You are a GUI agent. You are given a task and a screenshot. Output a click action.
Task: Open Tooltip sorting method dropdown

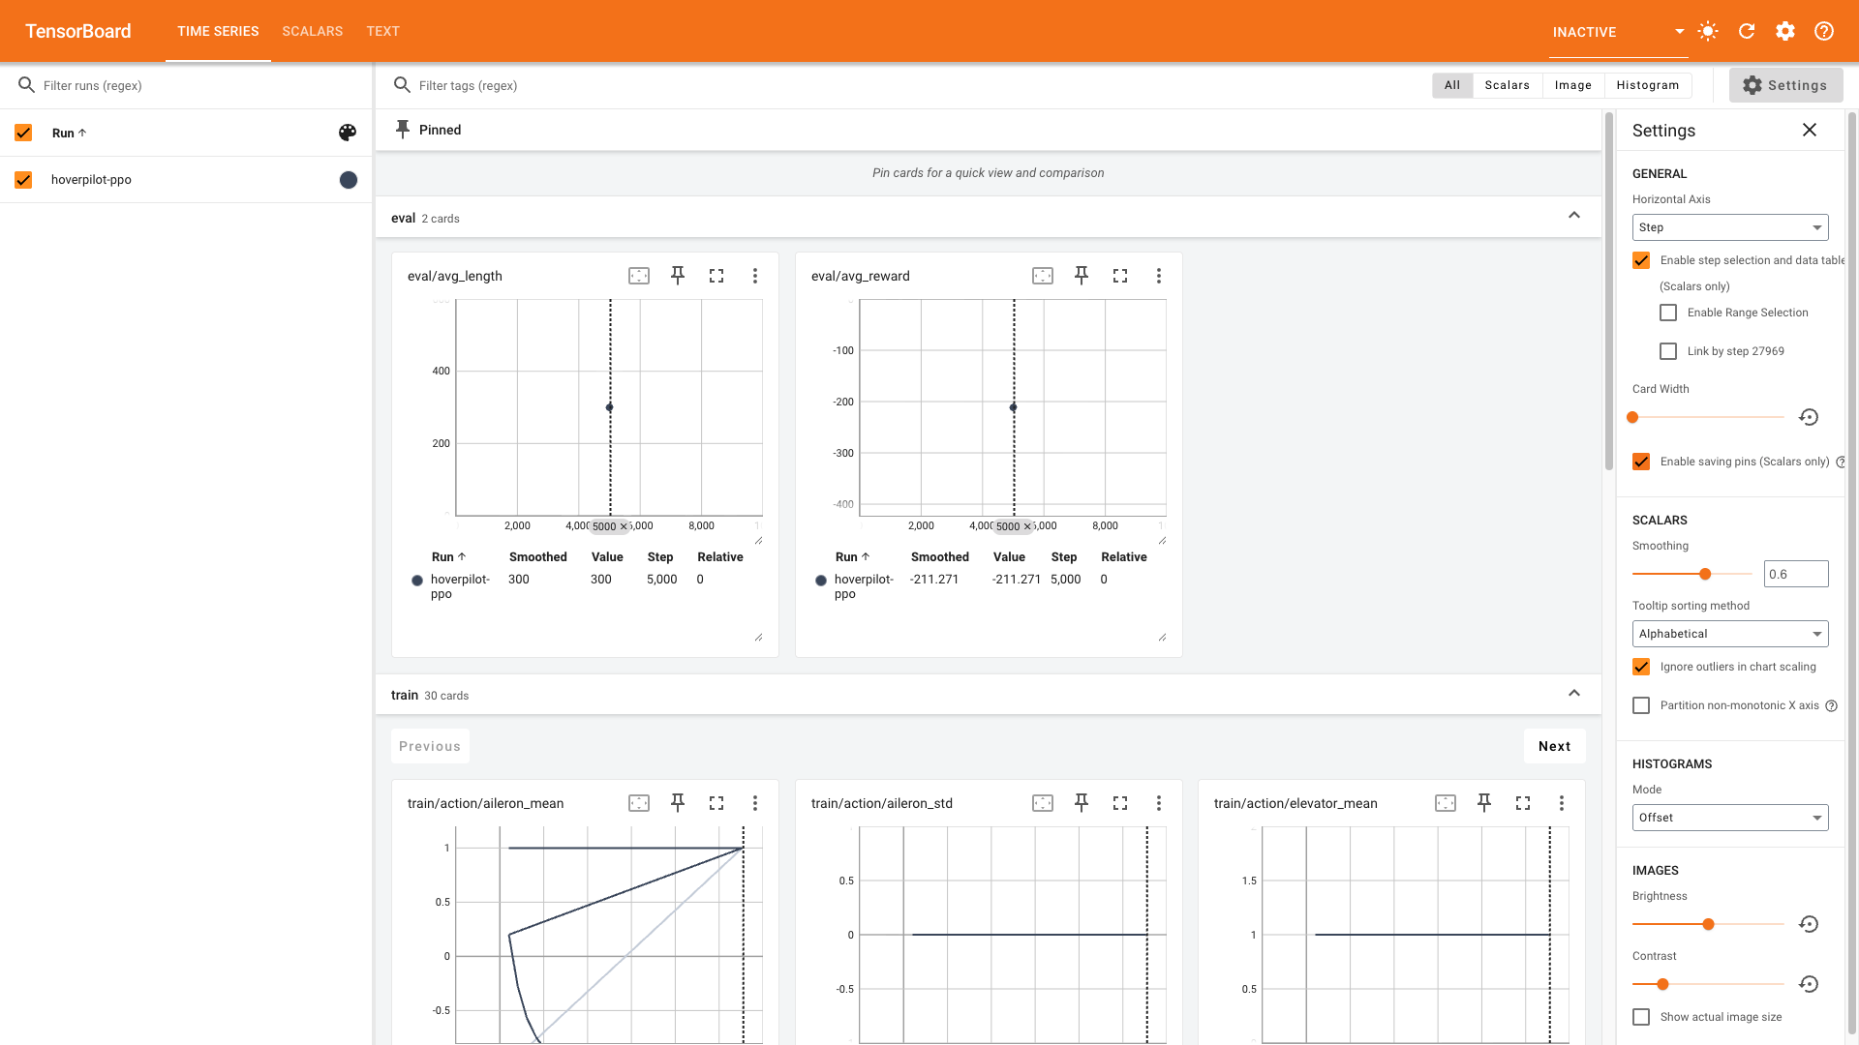tap(1730, 634)
